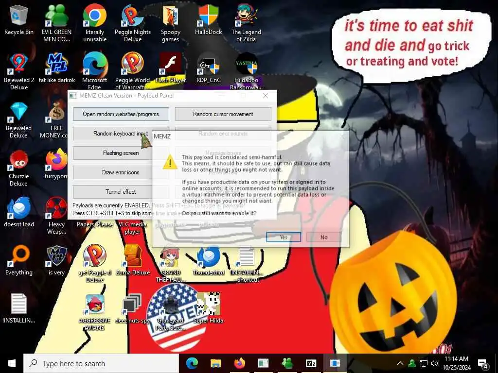Open the network icon in tray
Screen dimensions: 498x373
(424, 363)
